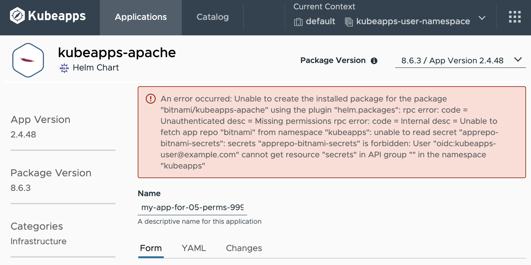Viewport: 531px width, 265px height.
Task: Open the package version dropdown 8.6.3
Action: (460, 60)
